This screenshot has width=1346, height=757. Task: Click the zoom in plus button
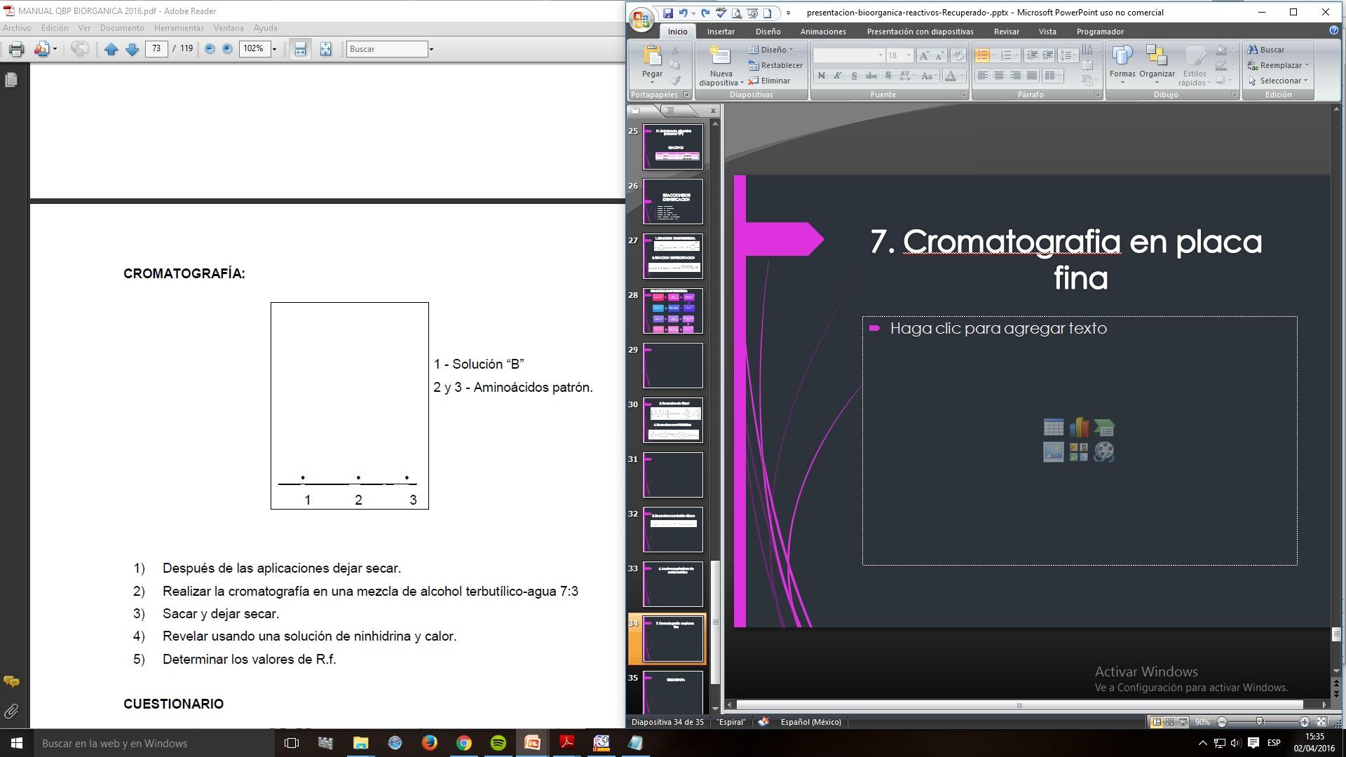[x=227, y=49]
